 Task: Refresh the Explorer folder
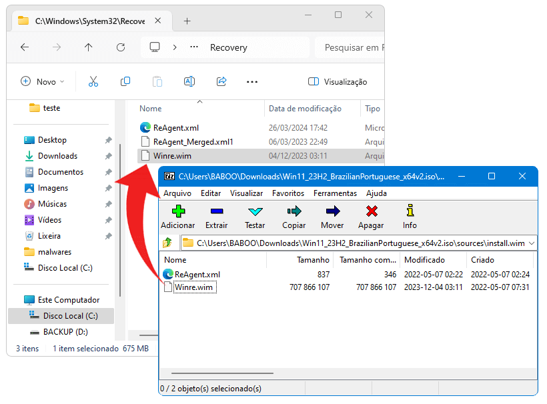pyautogui.click(x=121, y=47)
